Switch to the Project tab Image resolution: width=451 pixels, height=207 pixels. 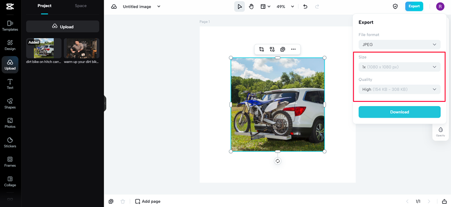[x=44, y=6]
